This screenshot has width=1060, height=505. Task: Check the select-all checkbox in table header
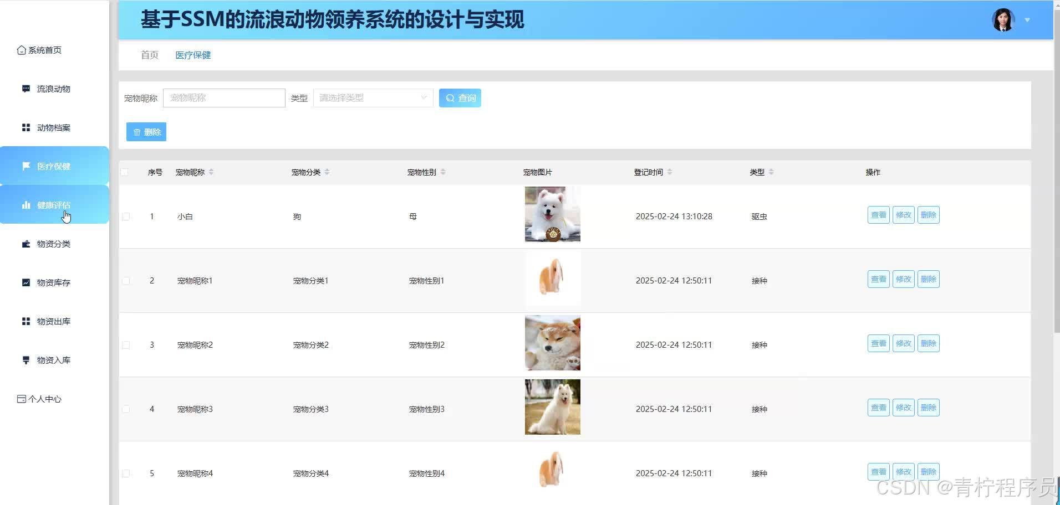[x=125, y=172]
